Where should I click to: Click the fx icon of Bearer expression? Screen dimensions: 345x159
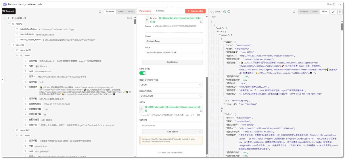coord(147,20)
